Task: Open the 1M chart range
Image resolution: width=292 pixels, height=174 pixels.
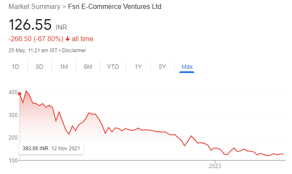Action: pos(64,67)
